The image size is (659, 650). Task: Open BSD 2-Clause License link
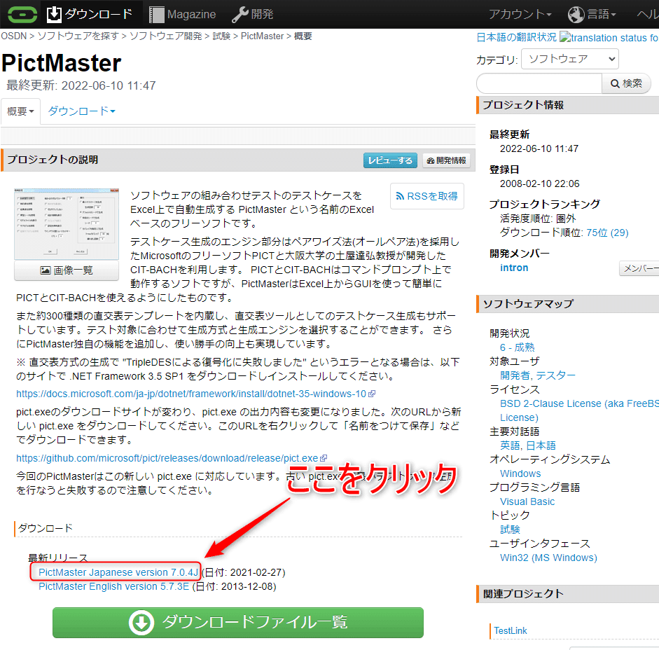pos(579,410)
